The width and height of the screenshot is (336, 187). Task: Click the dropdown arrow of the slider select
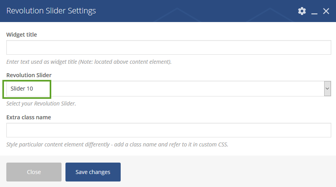coord(327,89)
